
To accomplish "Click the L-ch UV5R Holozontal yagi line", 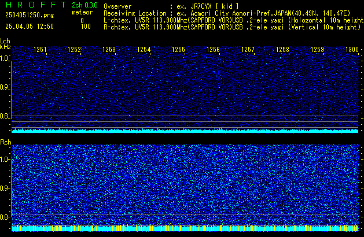I will (234, 20).
